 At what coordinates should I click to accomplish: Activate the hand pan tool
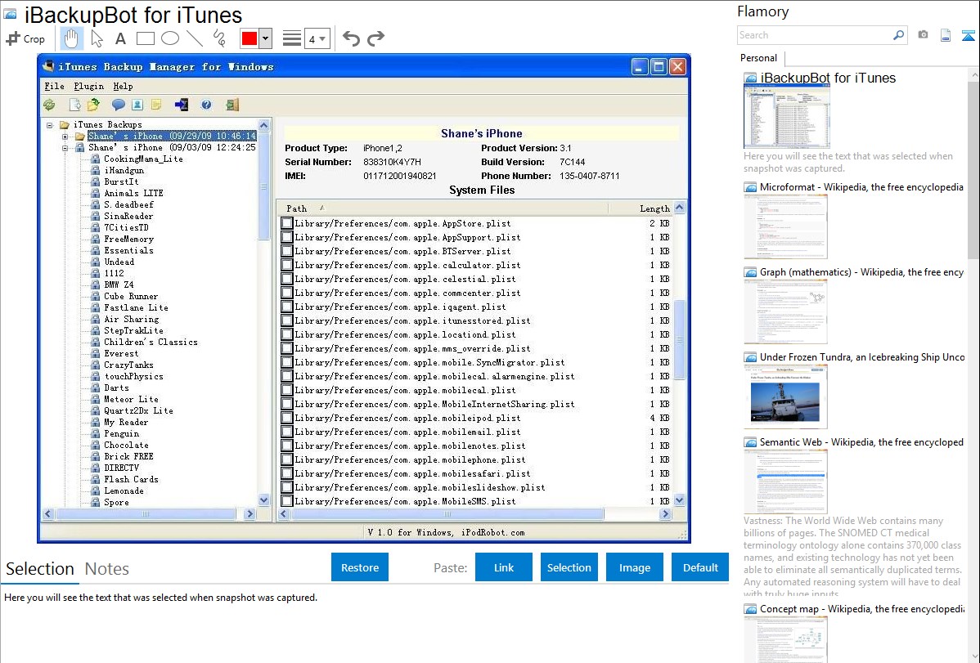click(71, 38)
